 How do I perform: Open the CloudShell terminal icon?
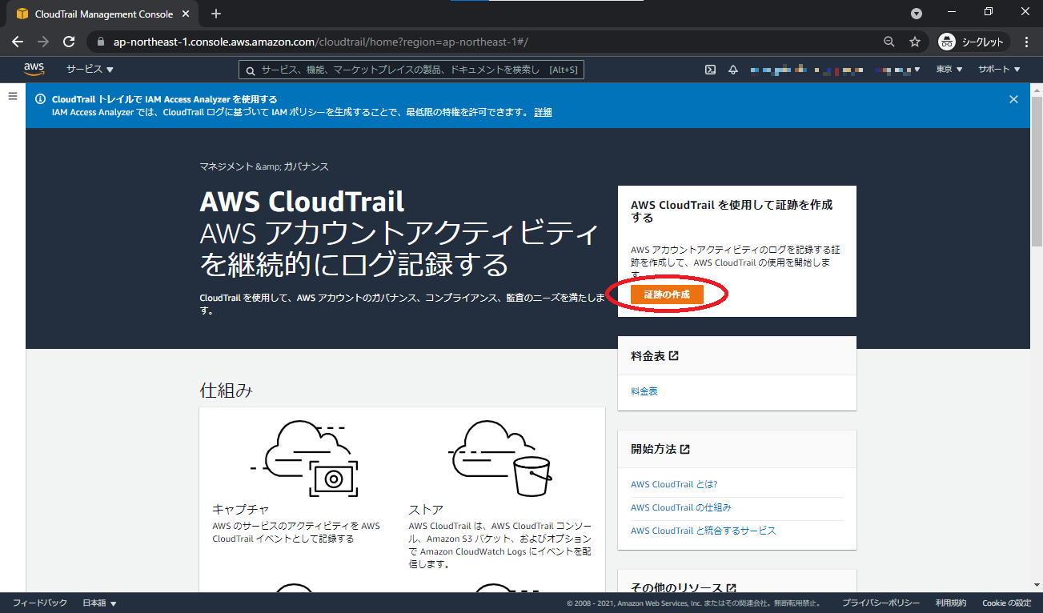(x=710, y=70)
